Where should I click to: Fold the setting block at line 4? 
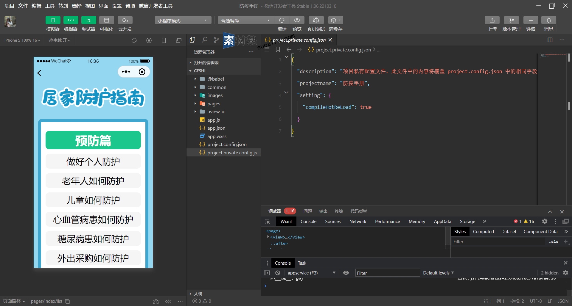[286, 92]
